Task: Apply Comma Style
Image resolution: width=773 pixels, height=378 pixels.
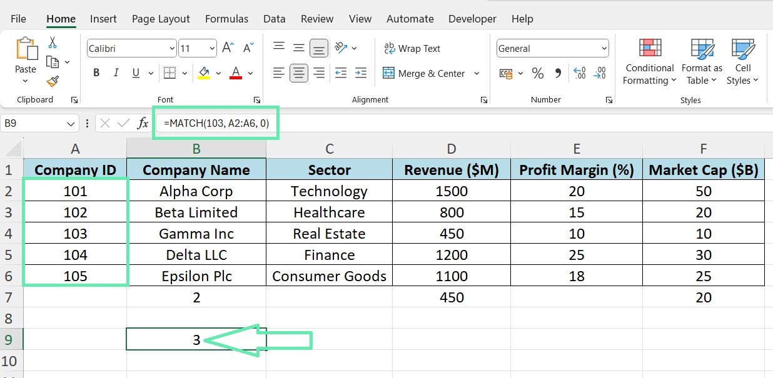Action: [x=558, y=74]
